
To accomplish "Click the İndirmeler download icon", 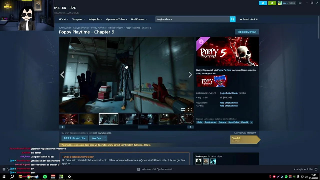I will 139,169.
